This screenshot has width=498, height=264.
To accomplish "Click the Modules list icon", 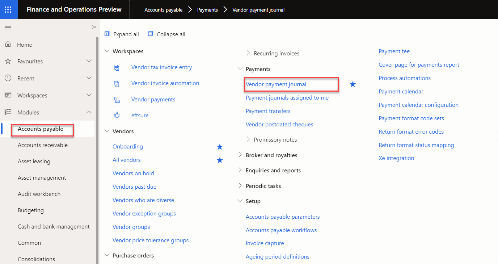I will [x=8, y=112].
